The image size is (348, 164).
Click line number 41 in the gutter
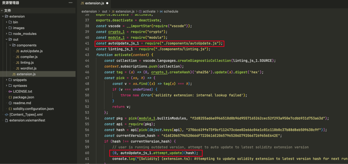(87, 43)
